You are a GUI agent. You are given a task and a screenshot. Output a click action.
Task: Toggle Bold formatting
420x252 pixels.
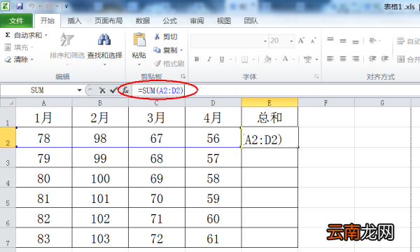(197, 59)
